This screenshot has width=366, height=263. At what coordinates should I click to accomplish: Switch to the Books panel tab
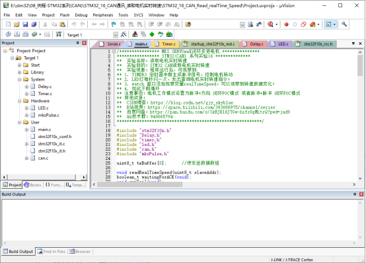point(32,185)
